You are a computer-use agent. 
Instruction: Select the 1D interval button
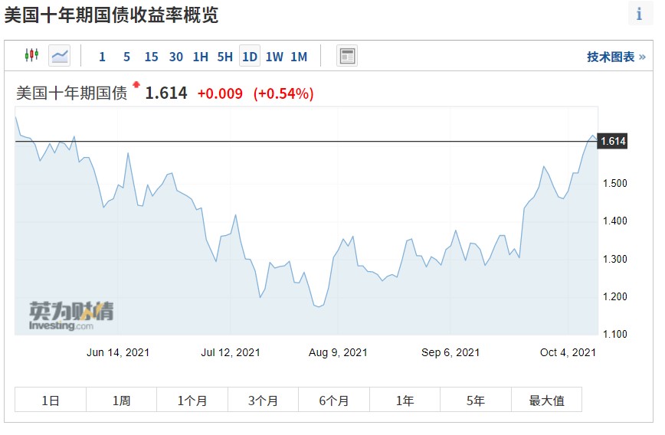pyautogui.click(x=250, y=56)
